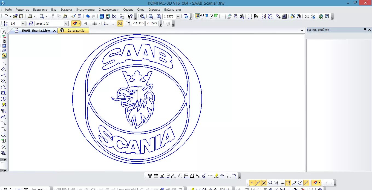The image size is (372, 190).
Task: Open the Библиотеки menu
Action: coord(172,10)
